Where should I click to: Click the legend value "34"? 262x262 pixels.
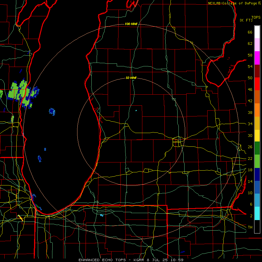coord(250,124)
